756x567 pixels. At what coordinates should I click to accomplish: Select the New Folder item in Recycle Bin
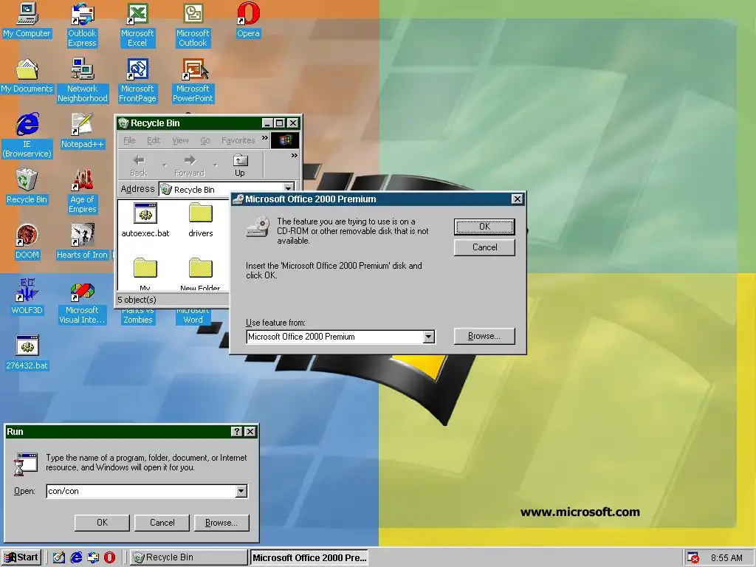click(x=201, y=274)
